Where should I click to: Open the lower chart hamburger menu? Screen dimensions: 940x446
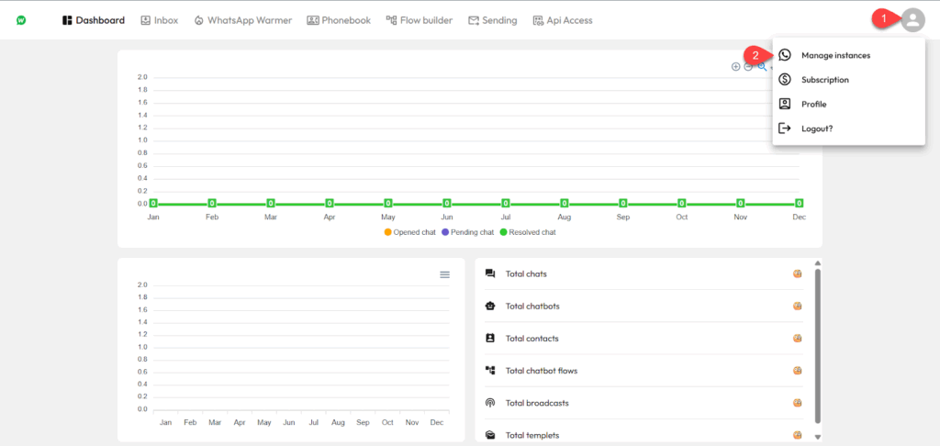click(x=445, y=274)
